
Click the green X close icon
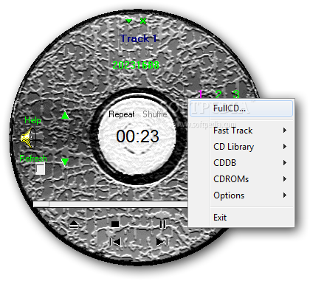tap(143, 21)
